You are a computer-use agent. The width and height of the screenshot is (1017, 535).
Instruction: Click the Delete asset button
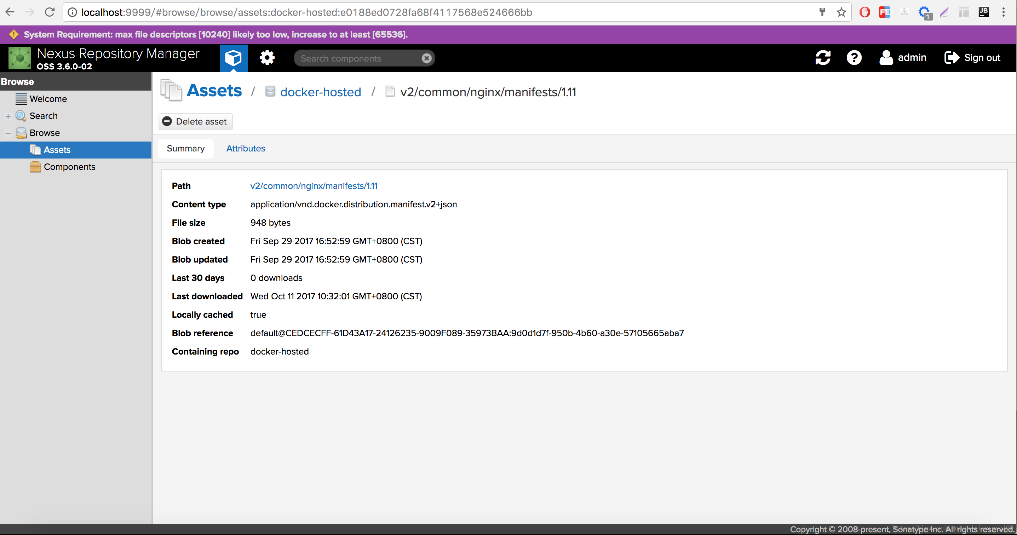coord(195,121)
